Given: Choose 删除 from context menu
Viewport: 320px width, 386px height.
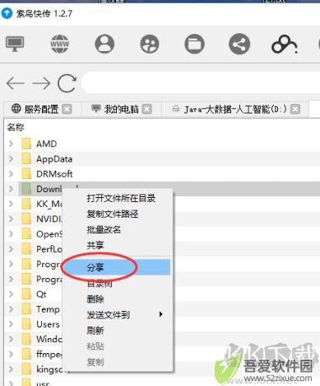Looking at the screenshot, I should coord(95,299).
